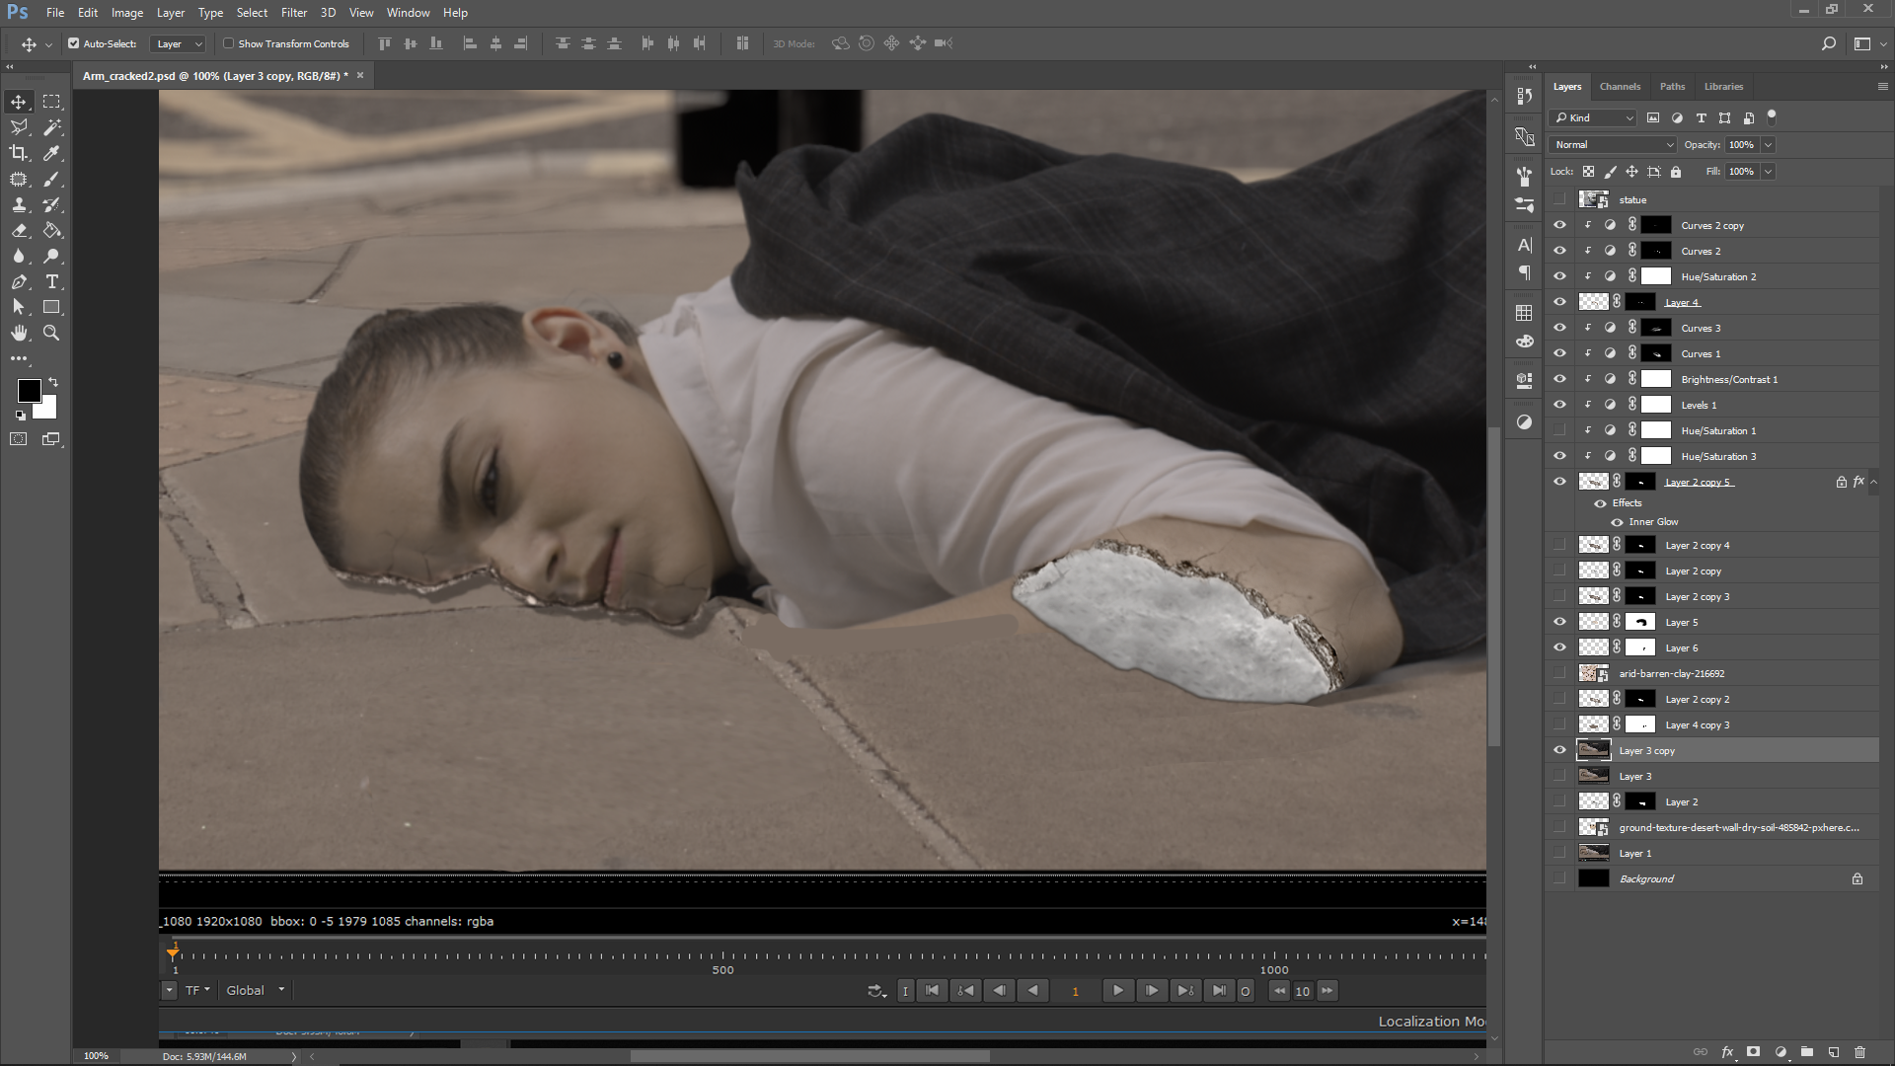Select the Eraser tool
1895x1066 pixels.
[19, 230]
